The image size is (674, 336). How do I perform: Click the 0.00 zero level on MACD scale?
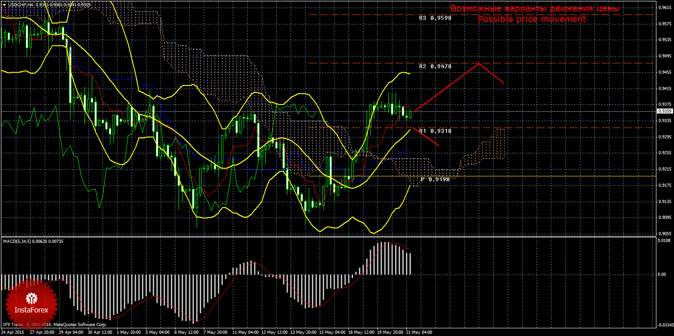click(662, 274)
